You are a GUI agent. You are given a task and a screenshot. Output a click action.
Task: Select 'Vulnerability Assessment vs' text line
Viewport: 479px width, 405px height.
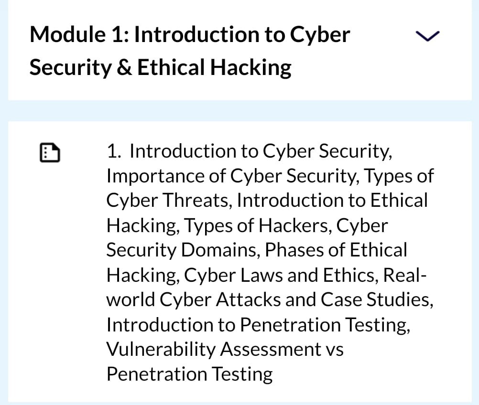pyautogui.click(x=225, y=349)
